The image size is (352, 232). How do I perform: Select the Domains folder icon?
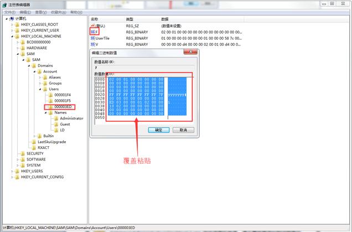[x=34, y=65]
